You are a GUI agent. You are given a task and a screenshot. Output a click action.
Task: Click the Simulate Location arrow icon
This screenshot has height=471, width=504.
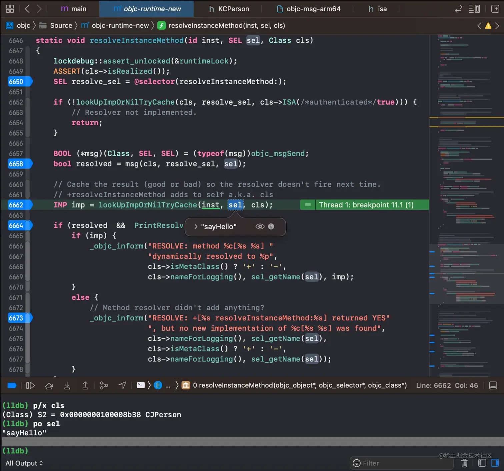tap(122, 385)
